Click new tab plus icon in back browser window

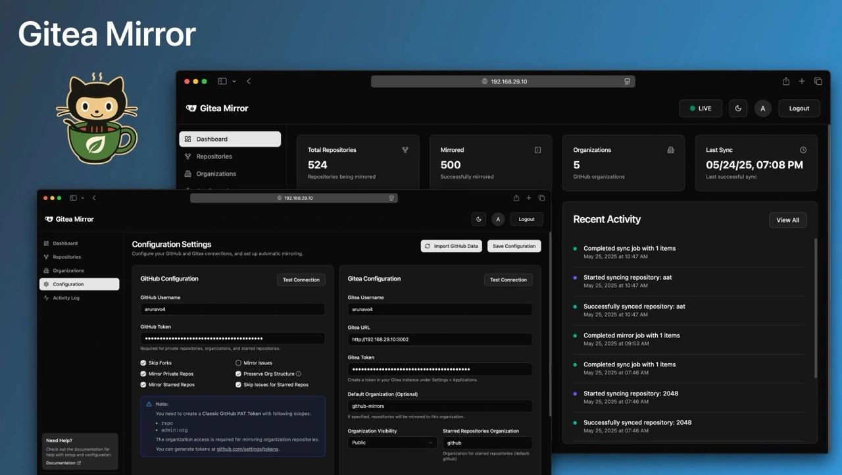[802, 82]
